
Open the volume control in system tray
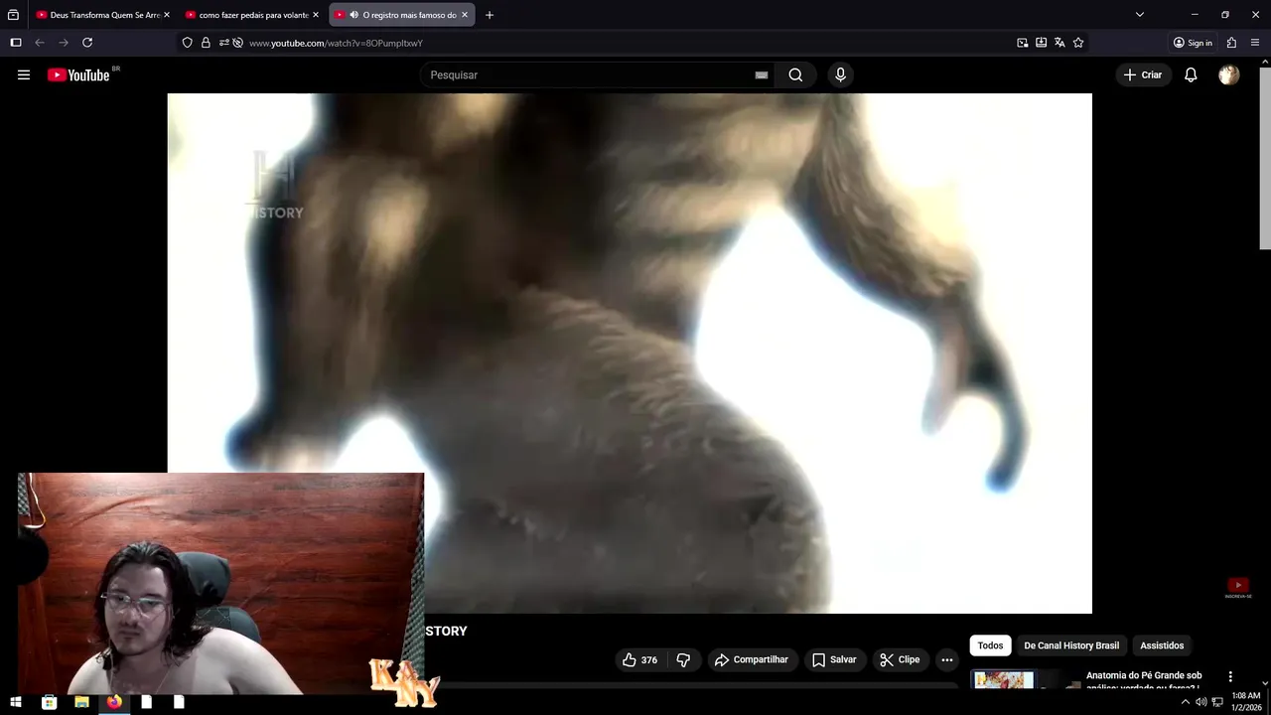(1200, 702)
